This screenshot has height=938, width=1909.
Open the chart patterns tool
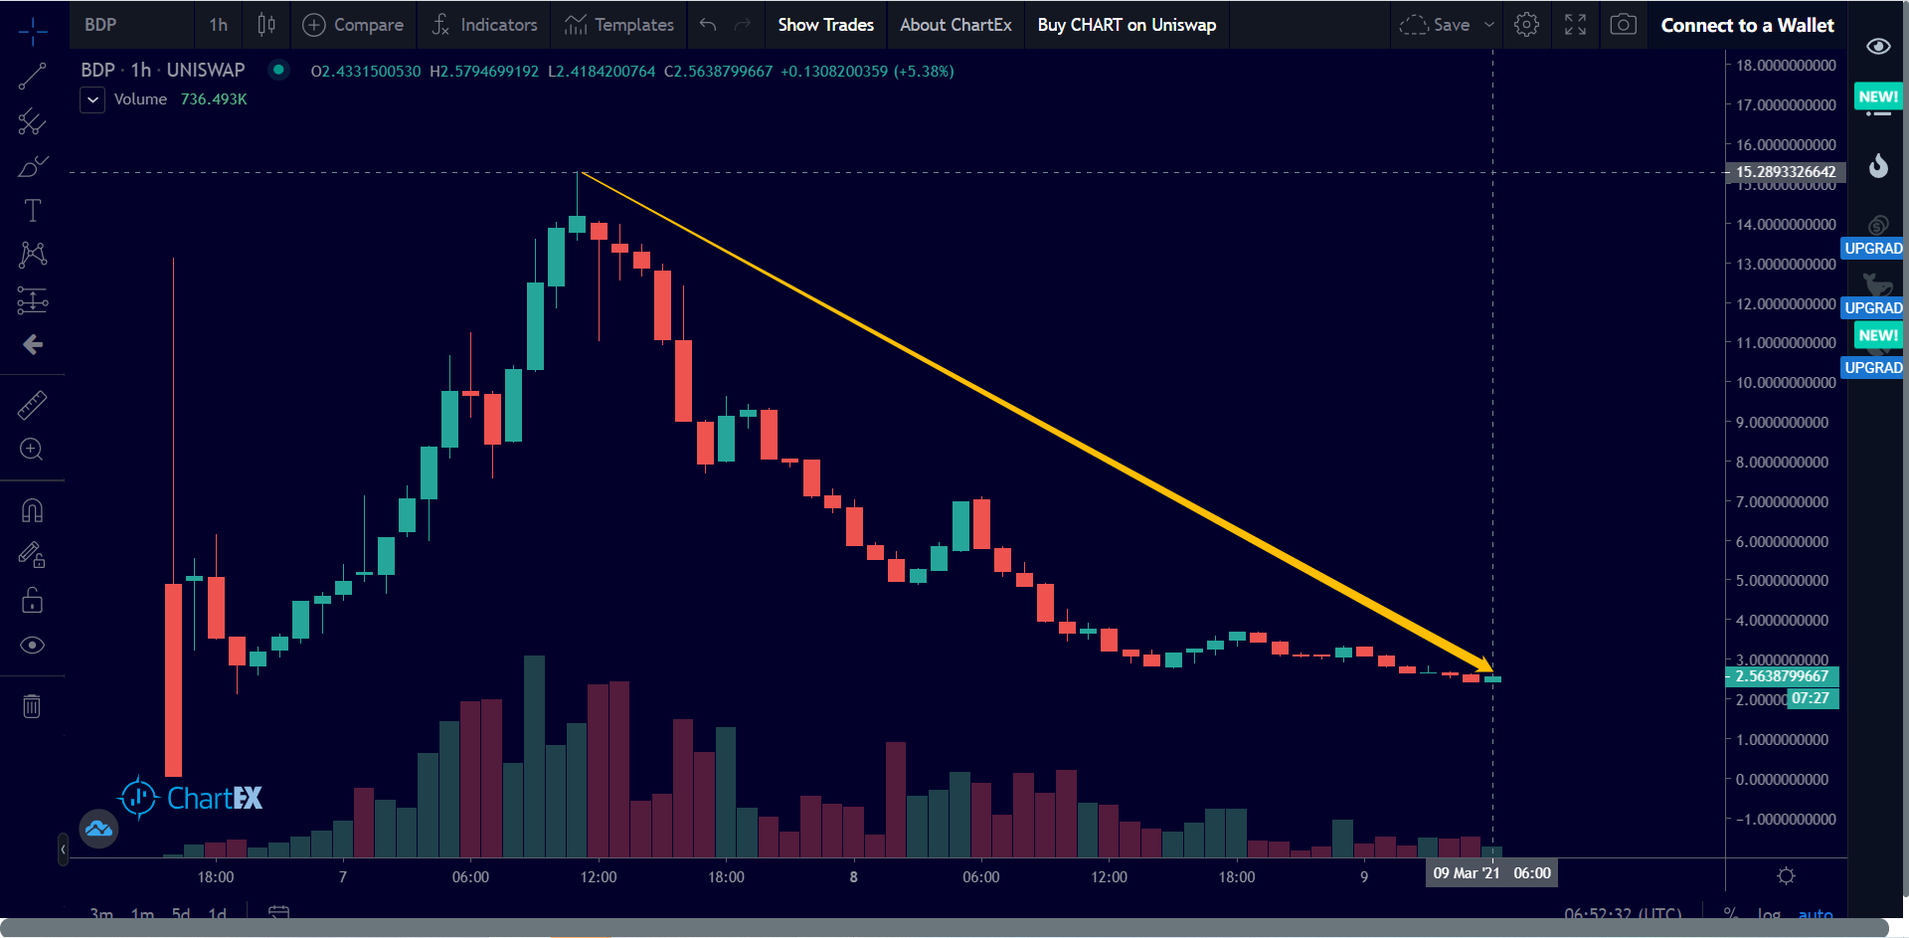click(32, 255)
